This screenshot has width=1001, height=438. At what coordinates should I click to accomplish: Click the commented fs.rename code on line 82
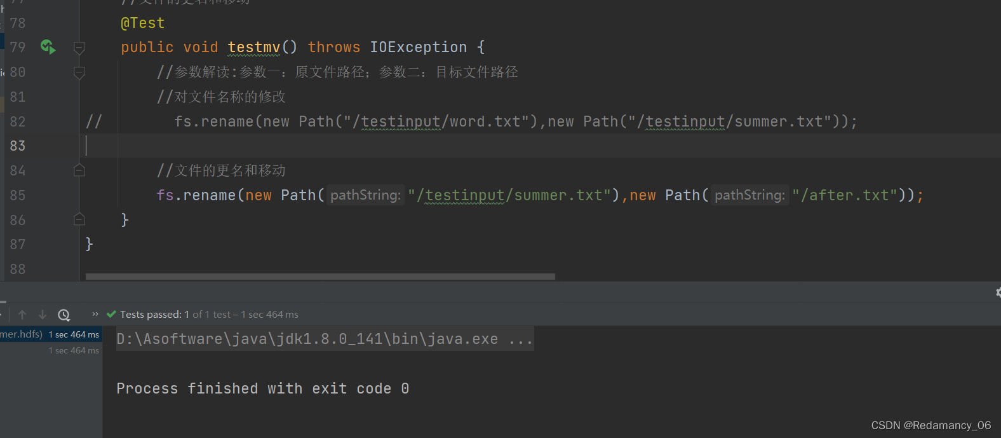pyautogui.click(x=515, y=121)
